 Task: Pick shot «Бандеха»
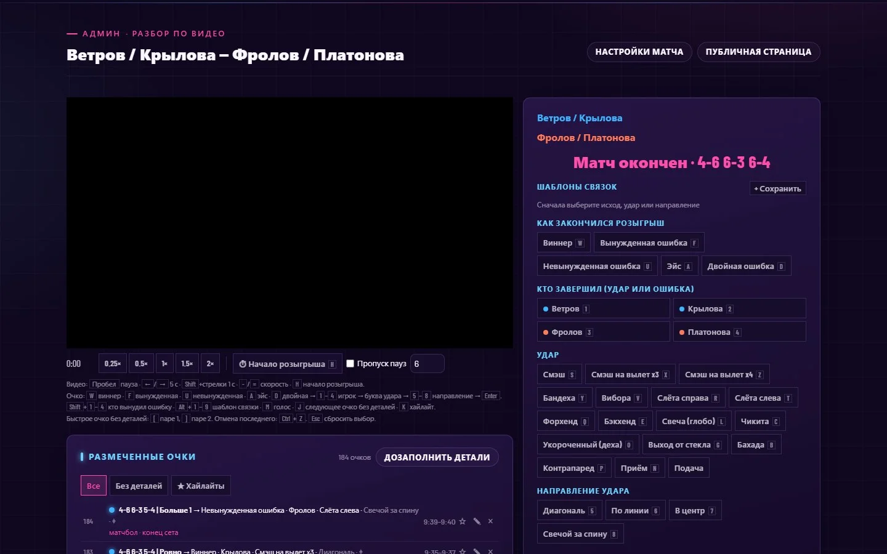pos(565,398)
